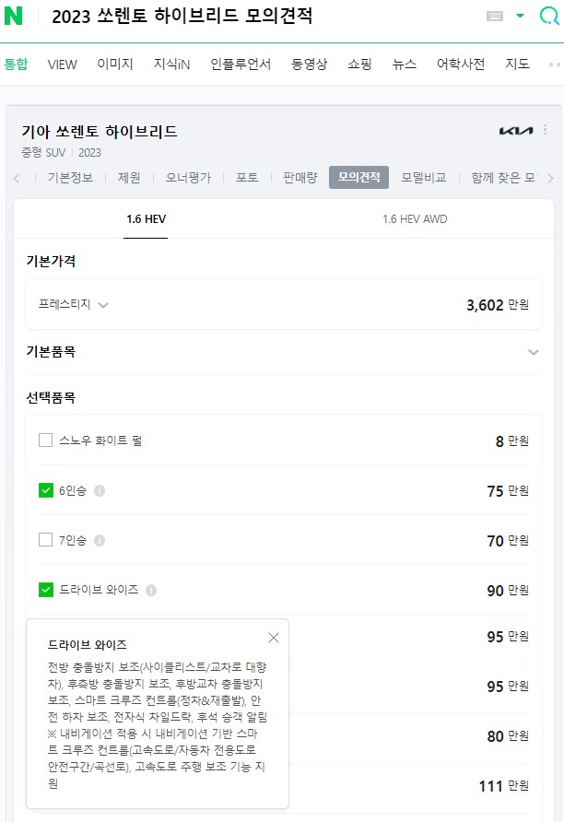Click the 드라이브 와이즈 info icon

[x=151, y=591]
